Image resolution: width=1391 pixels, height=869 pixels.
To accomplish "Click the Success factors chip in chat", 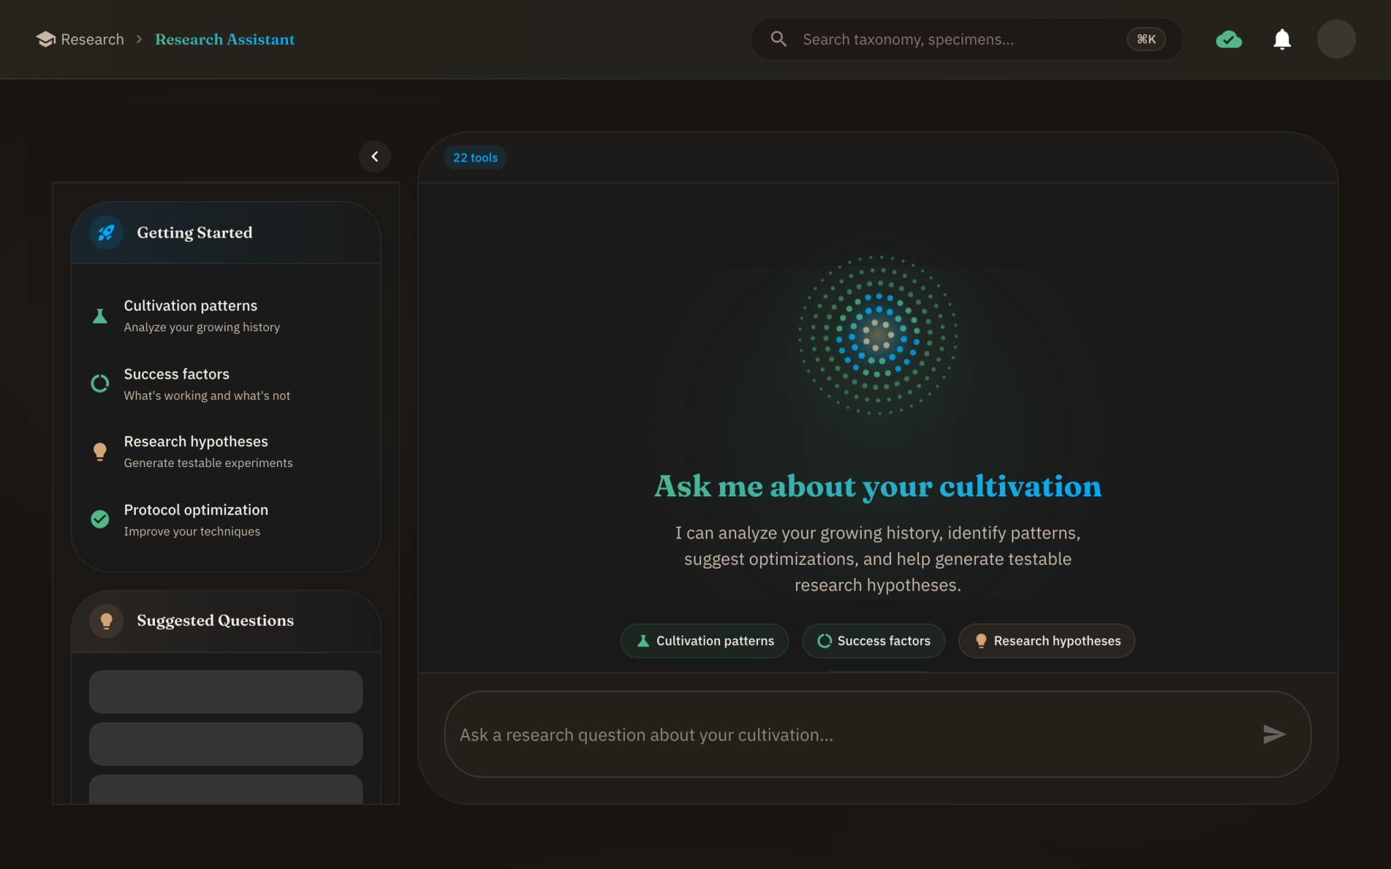I will pos(873,641).
